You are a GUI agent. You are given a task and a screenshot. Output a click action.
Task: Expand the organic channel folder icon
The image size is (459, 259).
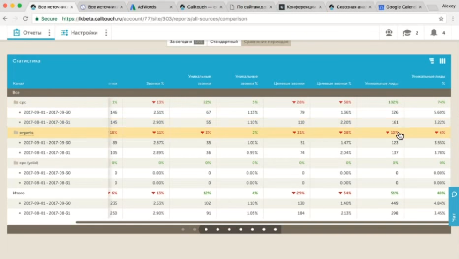click(16, 133)
